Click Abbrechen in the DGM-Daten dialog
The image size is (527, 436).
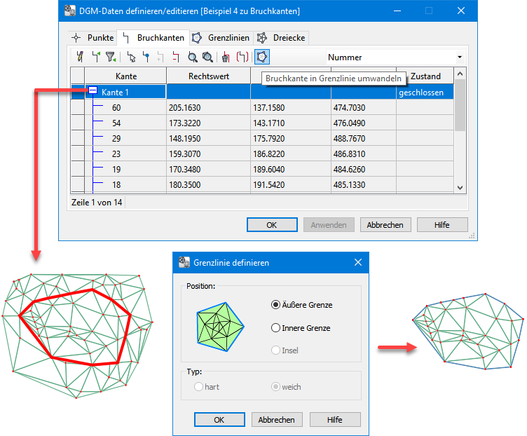click(385, 225)
